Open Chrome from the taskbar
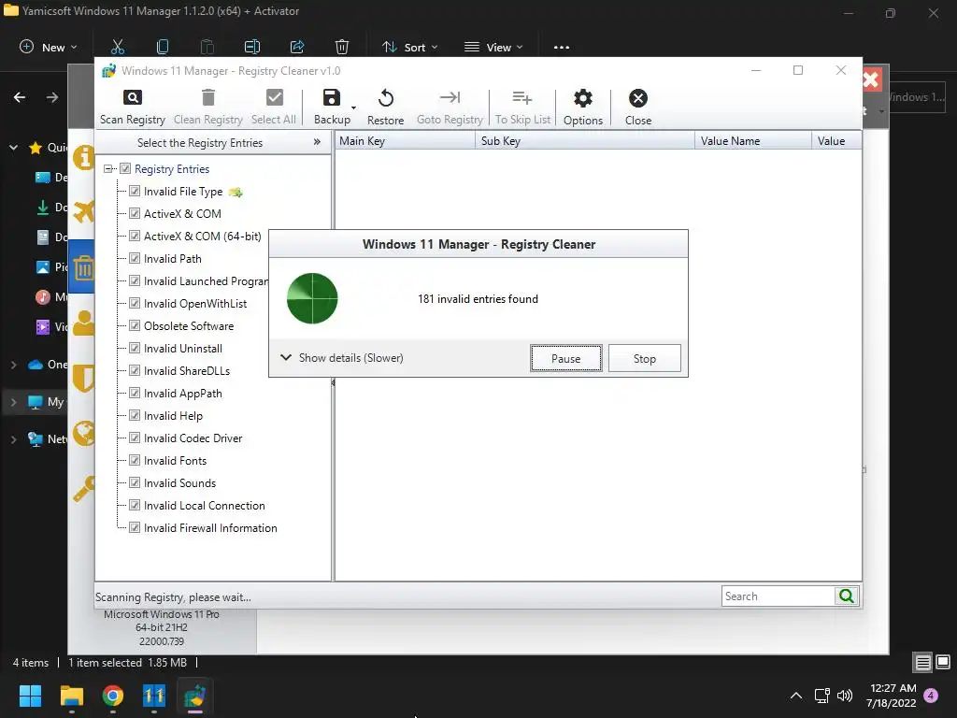This screenshot has width=957, height=718. point(113,696)
